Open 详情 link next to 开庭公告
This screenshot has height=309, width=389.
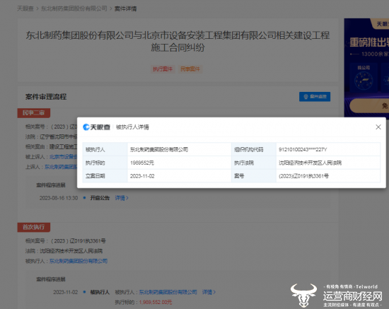tap(122, 198)
